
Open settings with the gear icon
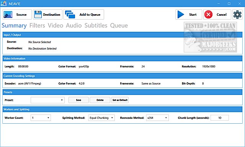pyautogui.click(x=237, y=15)
